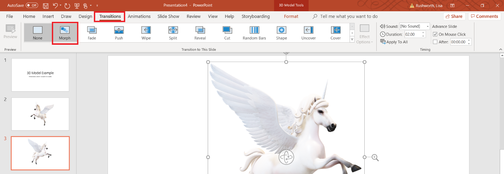The width and height of the screenshot is (504, 174).
Task: Click the Share button
Action: coord(454,16)
